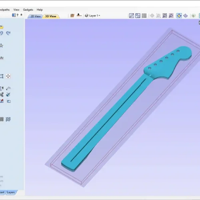This screenshot has width=200, height=200.
Task: Open the Gadgets menu
Action: (28, 10)
